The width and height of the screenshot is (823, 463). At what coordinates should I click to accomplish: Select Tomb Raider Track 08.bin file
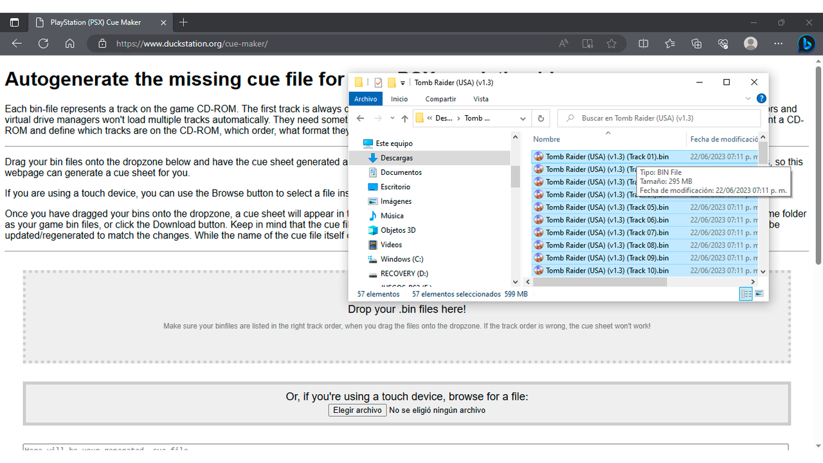(x=645, y=245)
